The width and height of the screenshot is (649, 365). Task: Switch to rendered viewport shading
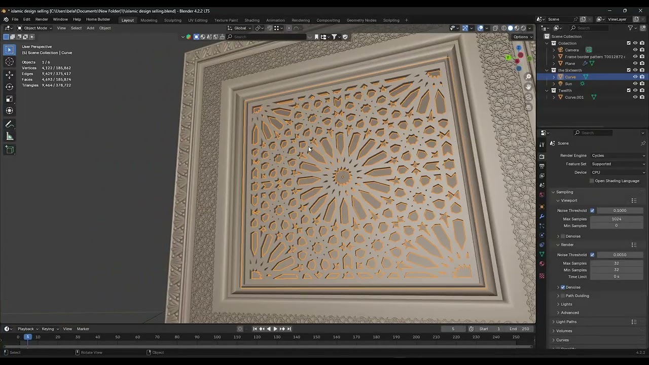(523, 28)
